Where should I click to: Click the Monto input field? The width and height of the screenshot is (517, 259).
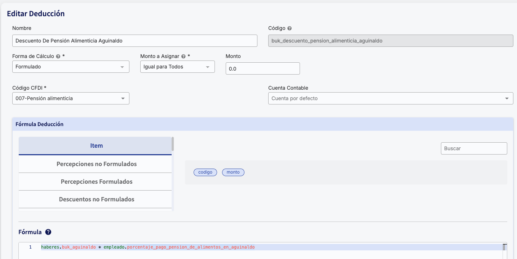(x=262, y=68)
